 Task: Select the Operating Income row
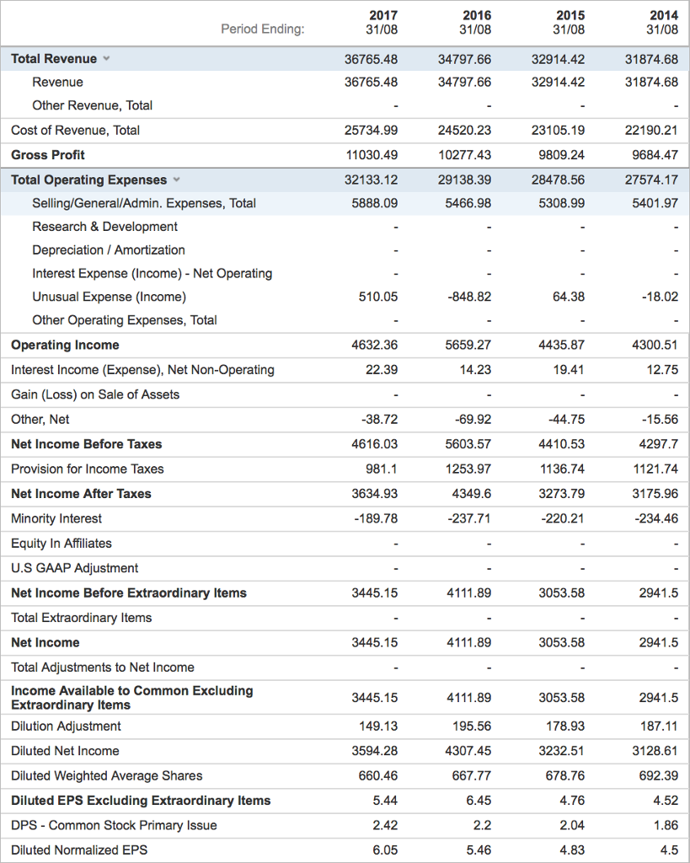(x=65, y=345)
